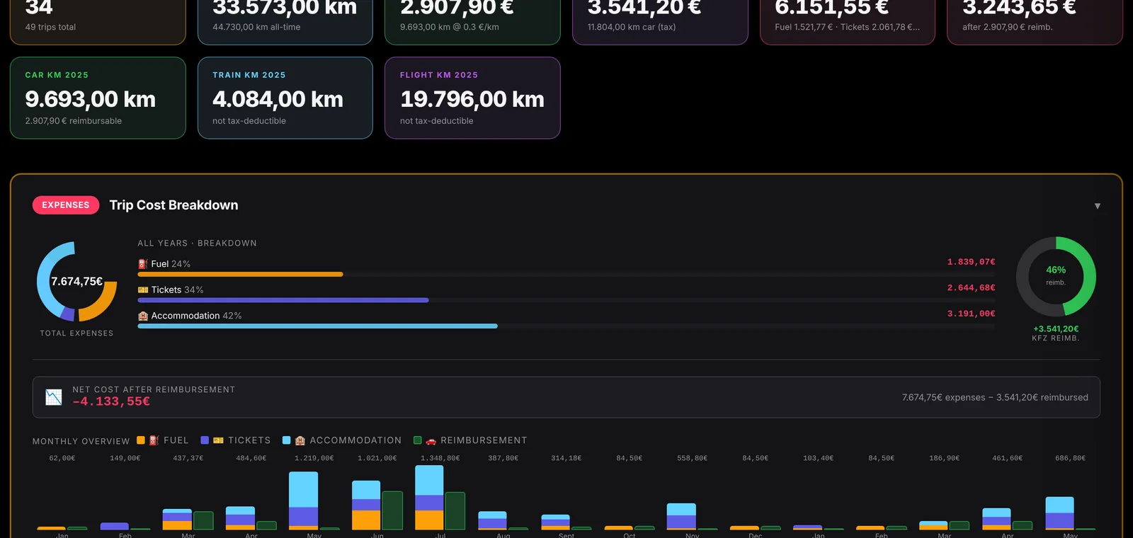Select the purple Tickets legend swatch
The width and height of the screenshot is (1133, 538).
click(205, 440)
